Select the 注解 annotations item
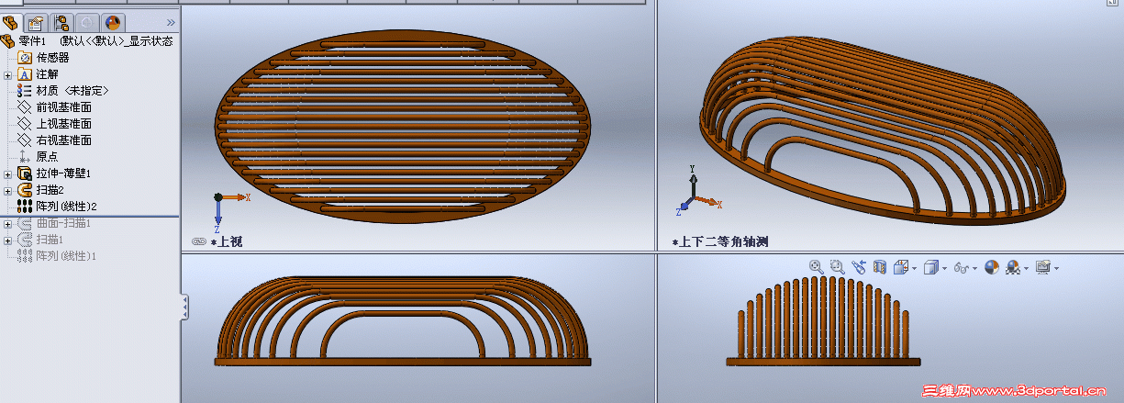 (48, 74)
